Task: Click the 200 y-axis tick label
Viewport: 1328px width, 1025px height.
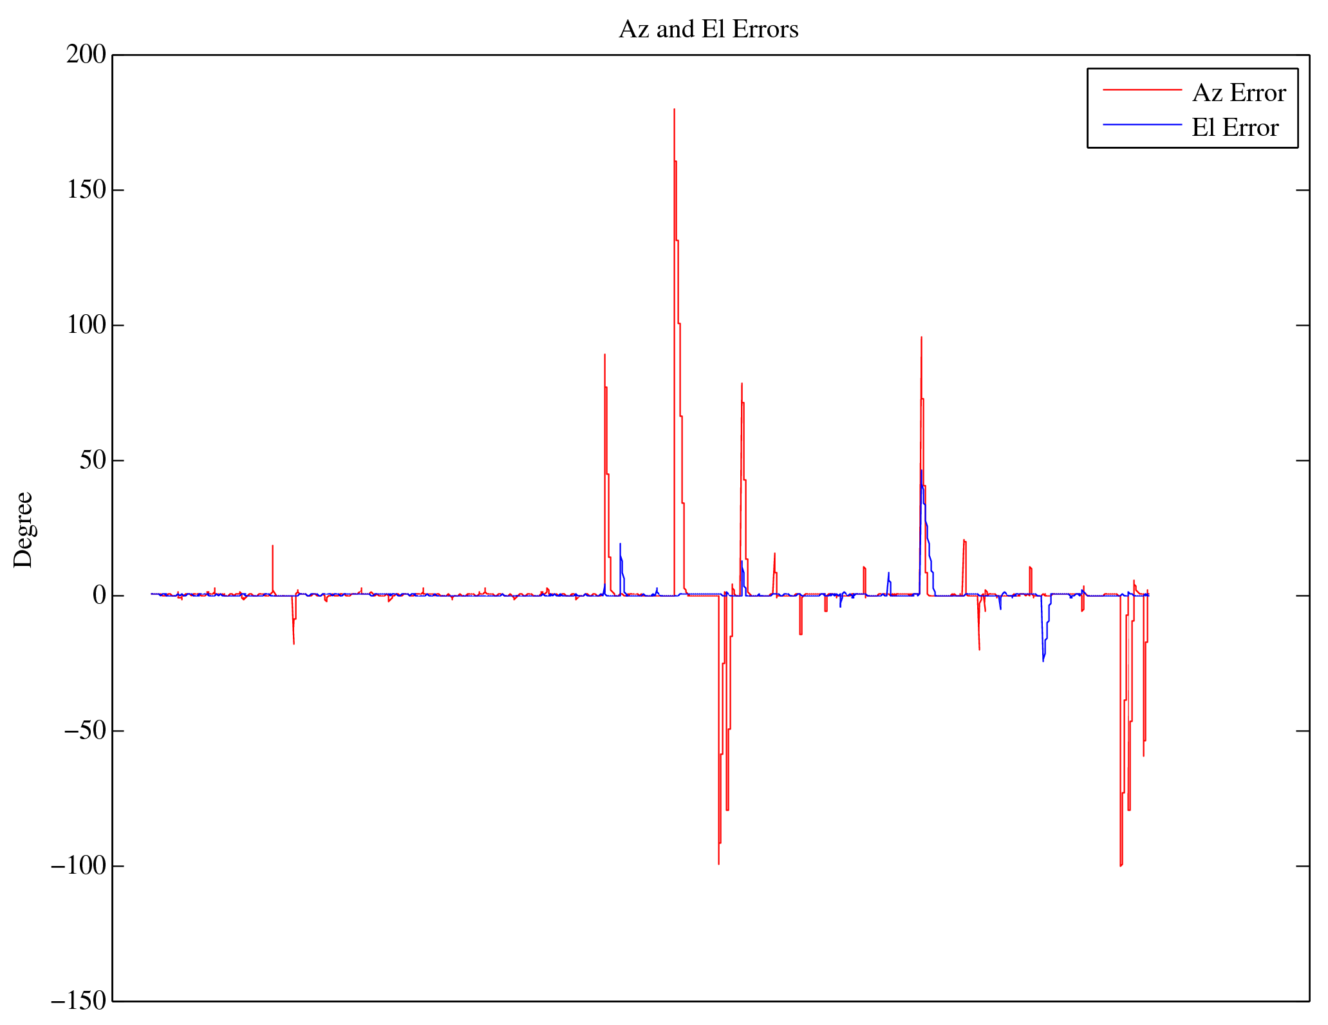Action: pyautogui.click(x=86, y=55)
